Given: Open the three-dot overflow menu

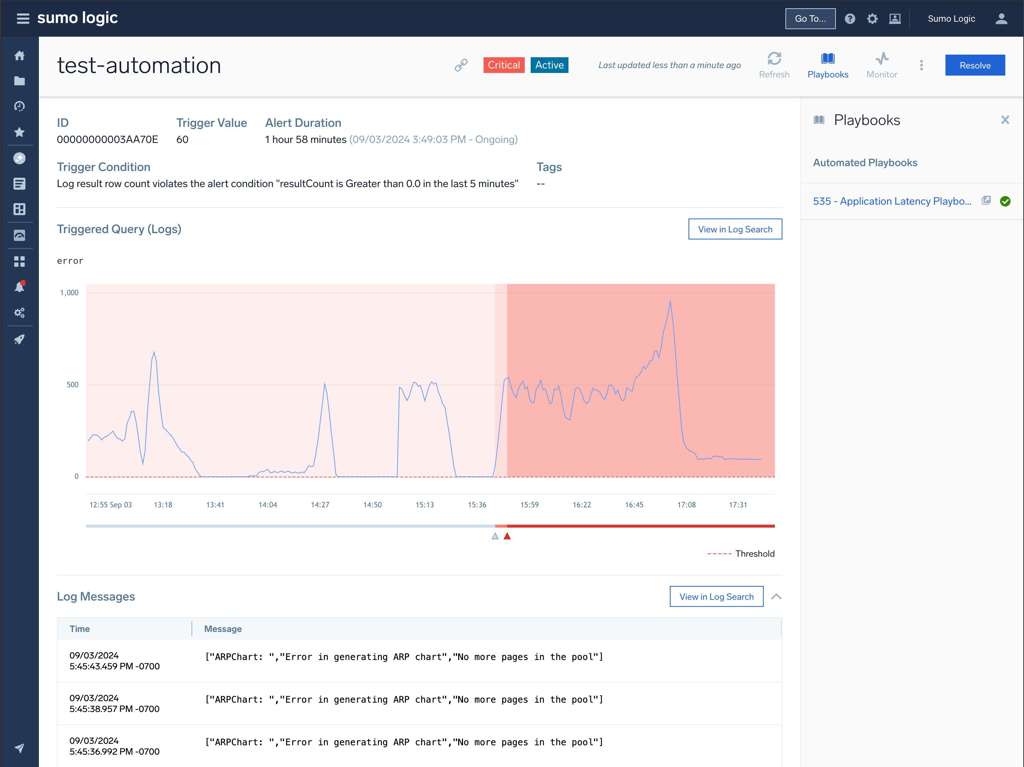Looking at the screenshot, I should coord(922,65).
